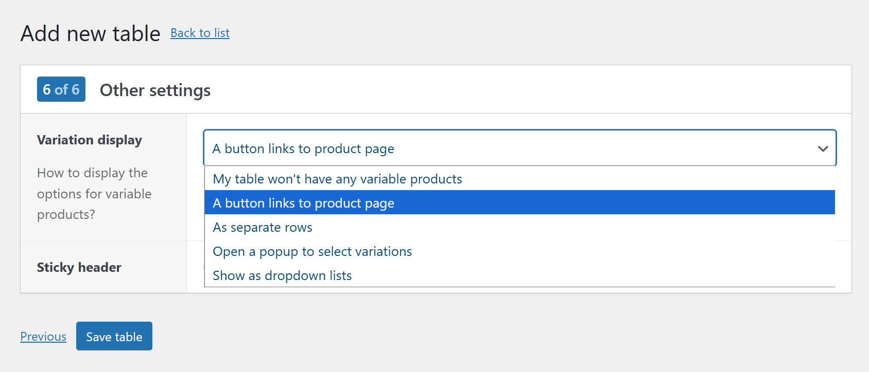The height and width of the screenshot is (372, 869).
Task: Open the Variation display select box
Action: tap(515, 148)
